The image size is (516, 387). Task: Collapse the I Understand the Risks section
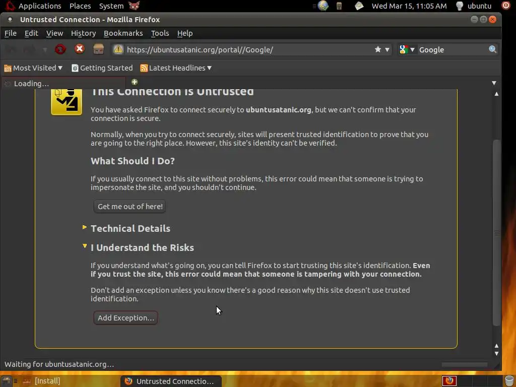(85, 246)
